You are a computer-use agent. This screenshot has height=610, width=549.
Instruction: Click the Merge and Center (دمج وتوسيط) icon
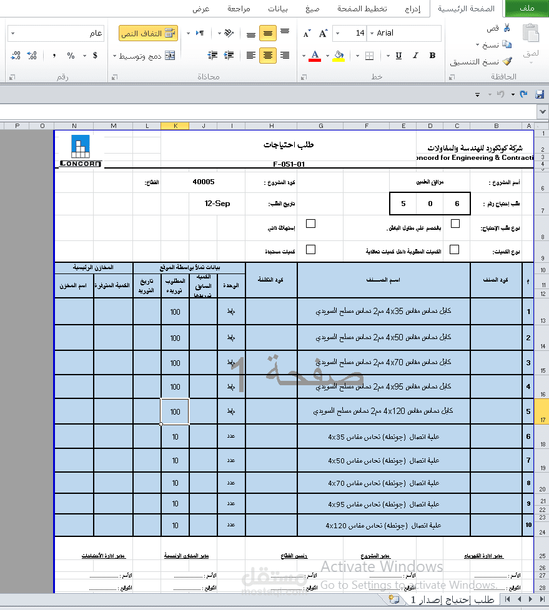point(170,56)
